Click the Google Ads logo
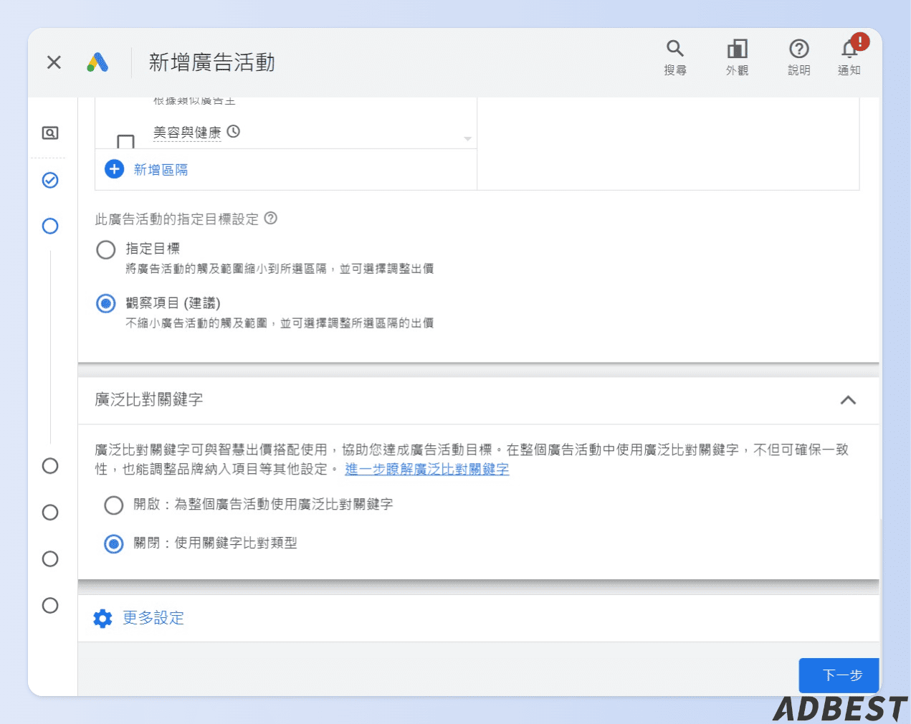 point(98,62)
